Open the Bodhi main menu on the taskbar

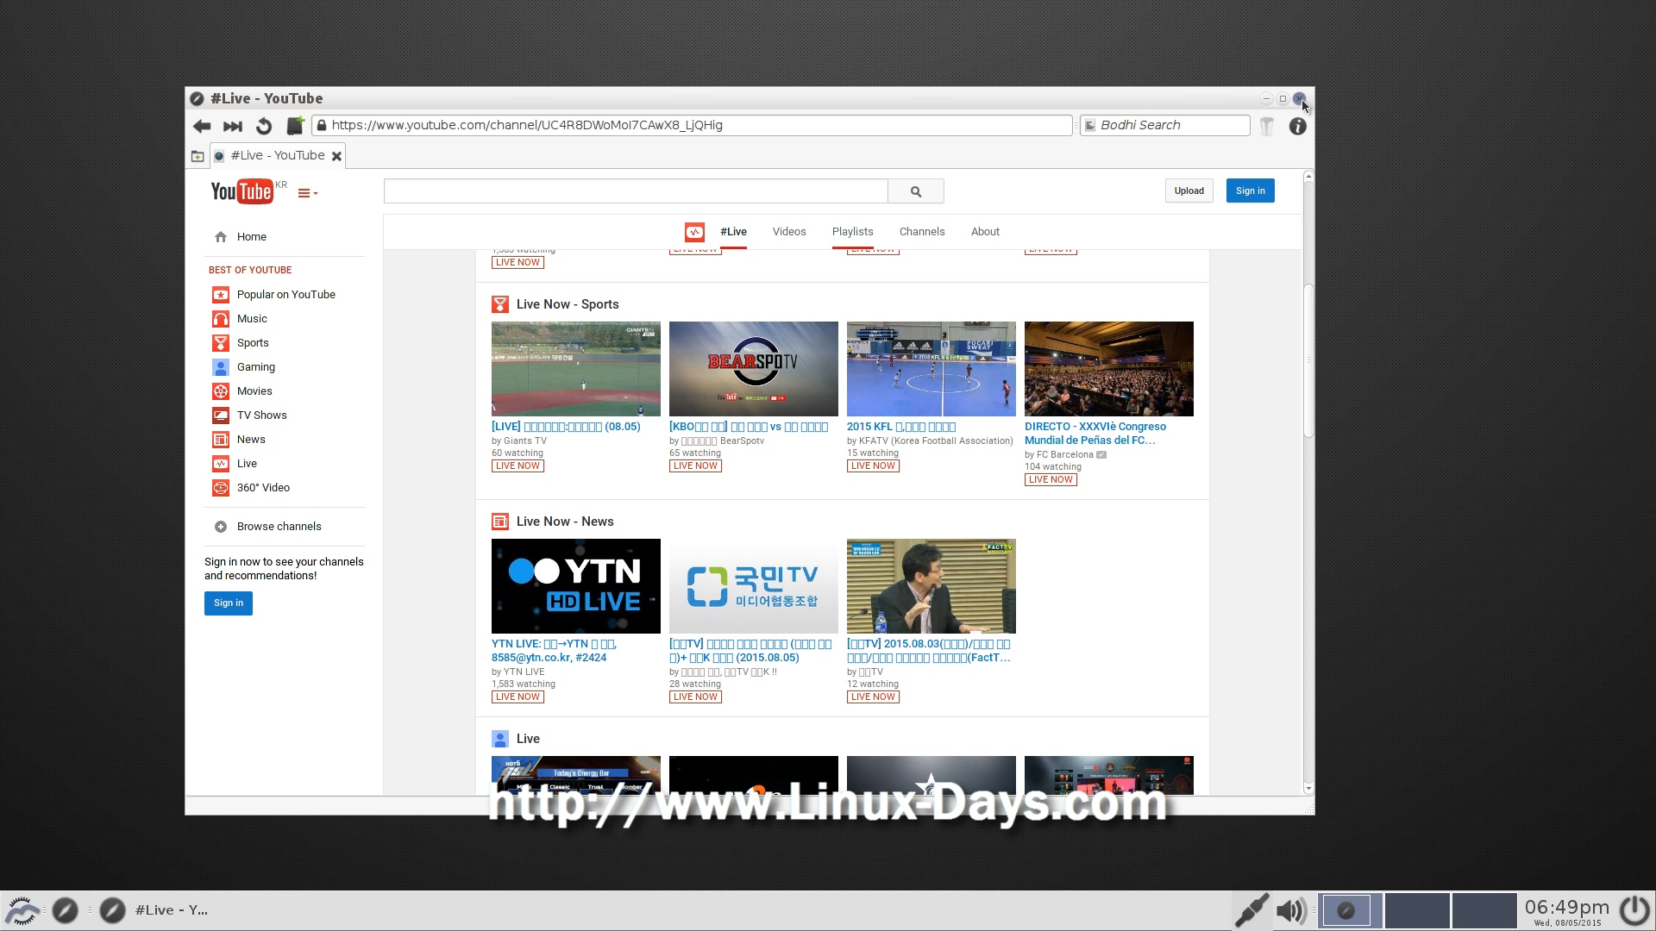22,910
